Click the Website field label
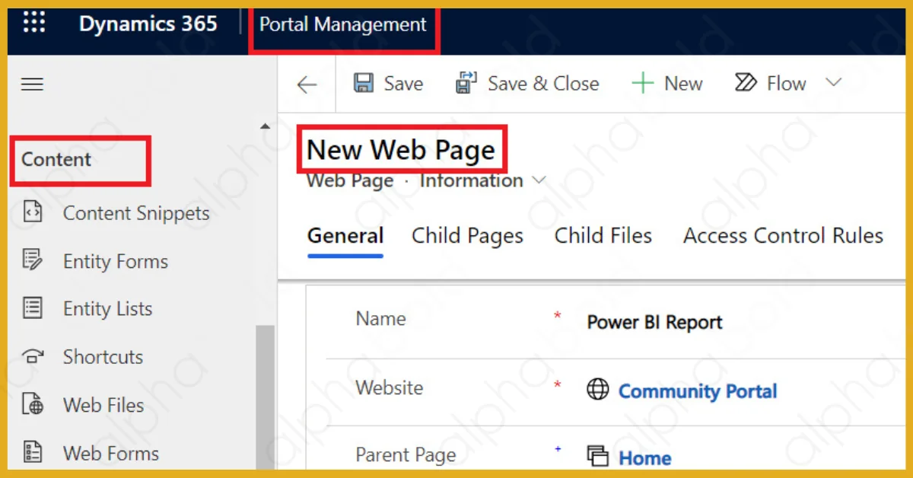The height and width of the screenshot is (478, 913). [x=390, y=387]
